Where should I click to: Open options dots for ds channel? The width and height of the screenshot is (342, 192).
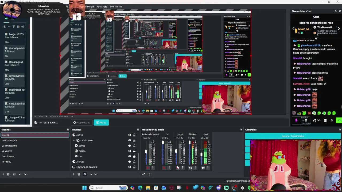pyautogui.click(x=169, y=168)
